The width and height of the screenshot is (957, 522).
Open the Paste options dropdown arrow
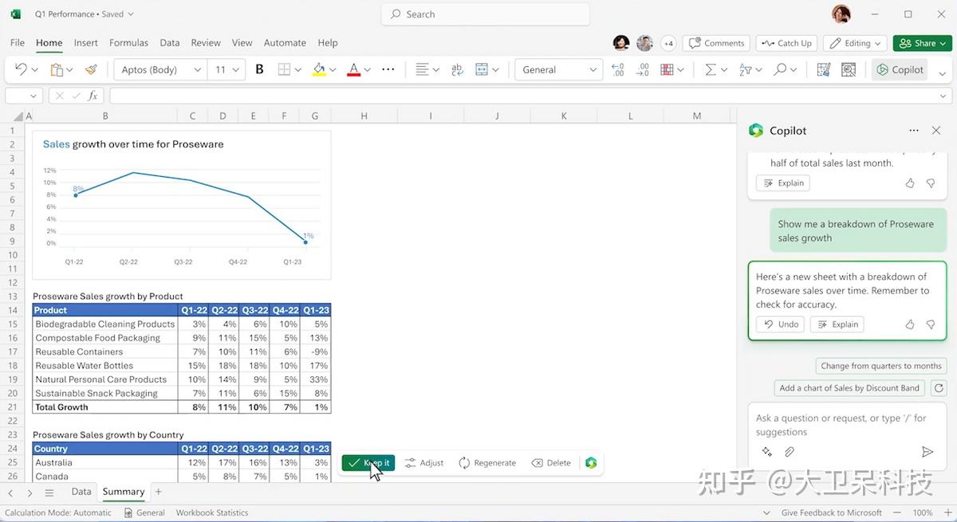70,70
